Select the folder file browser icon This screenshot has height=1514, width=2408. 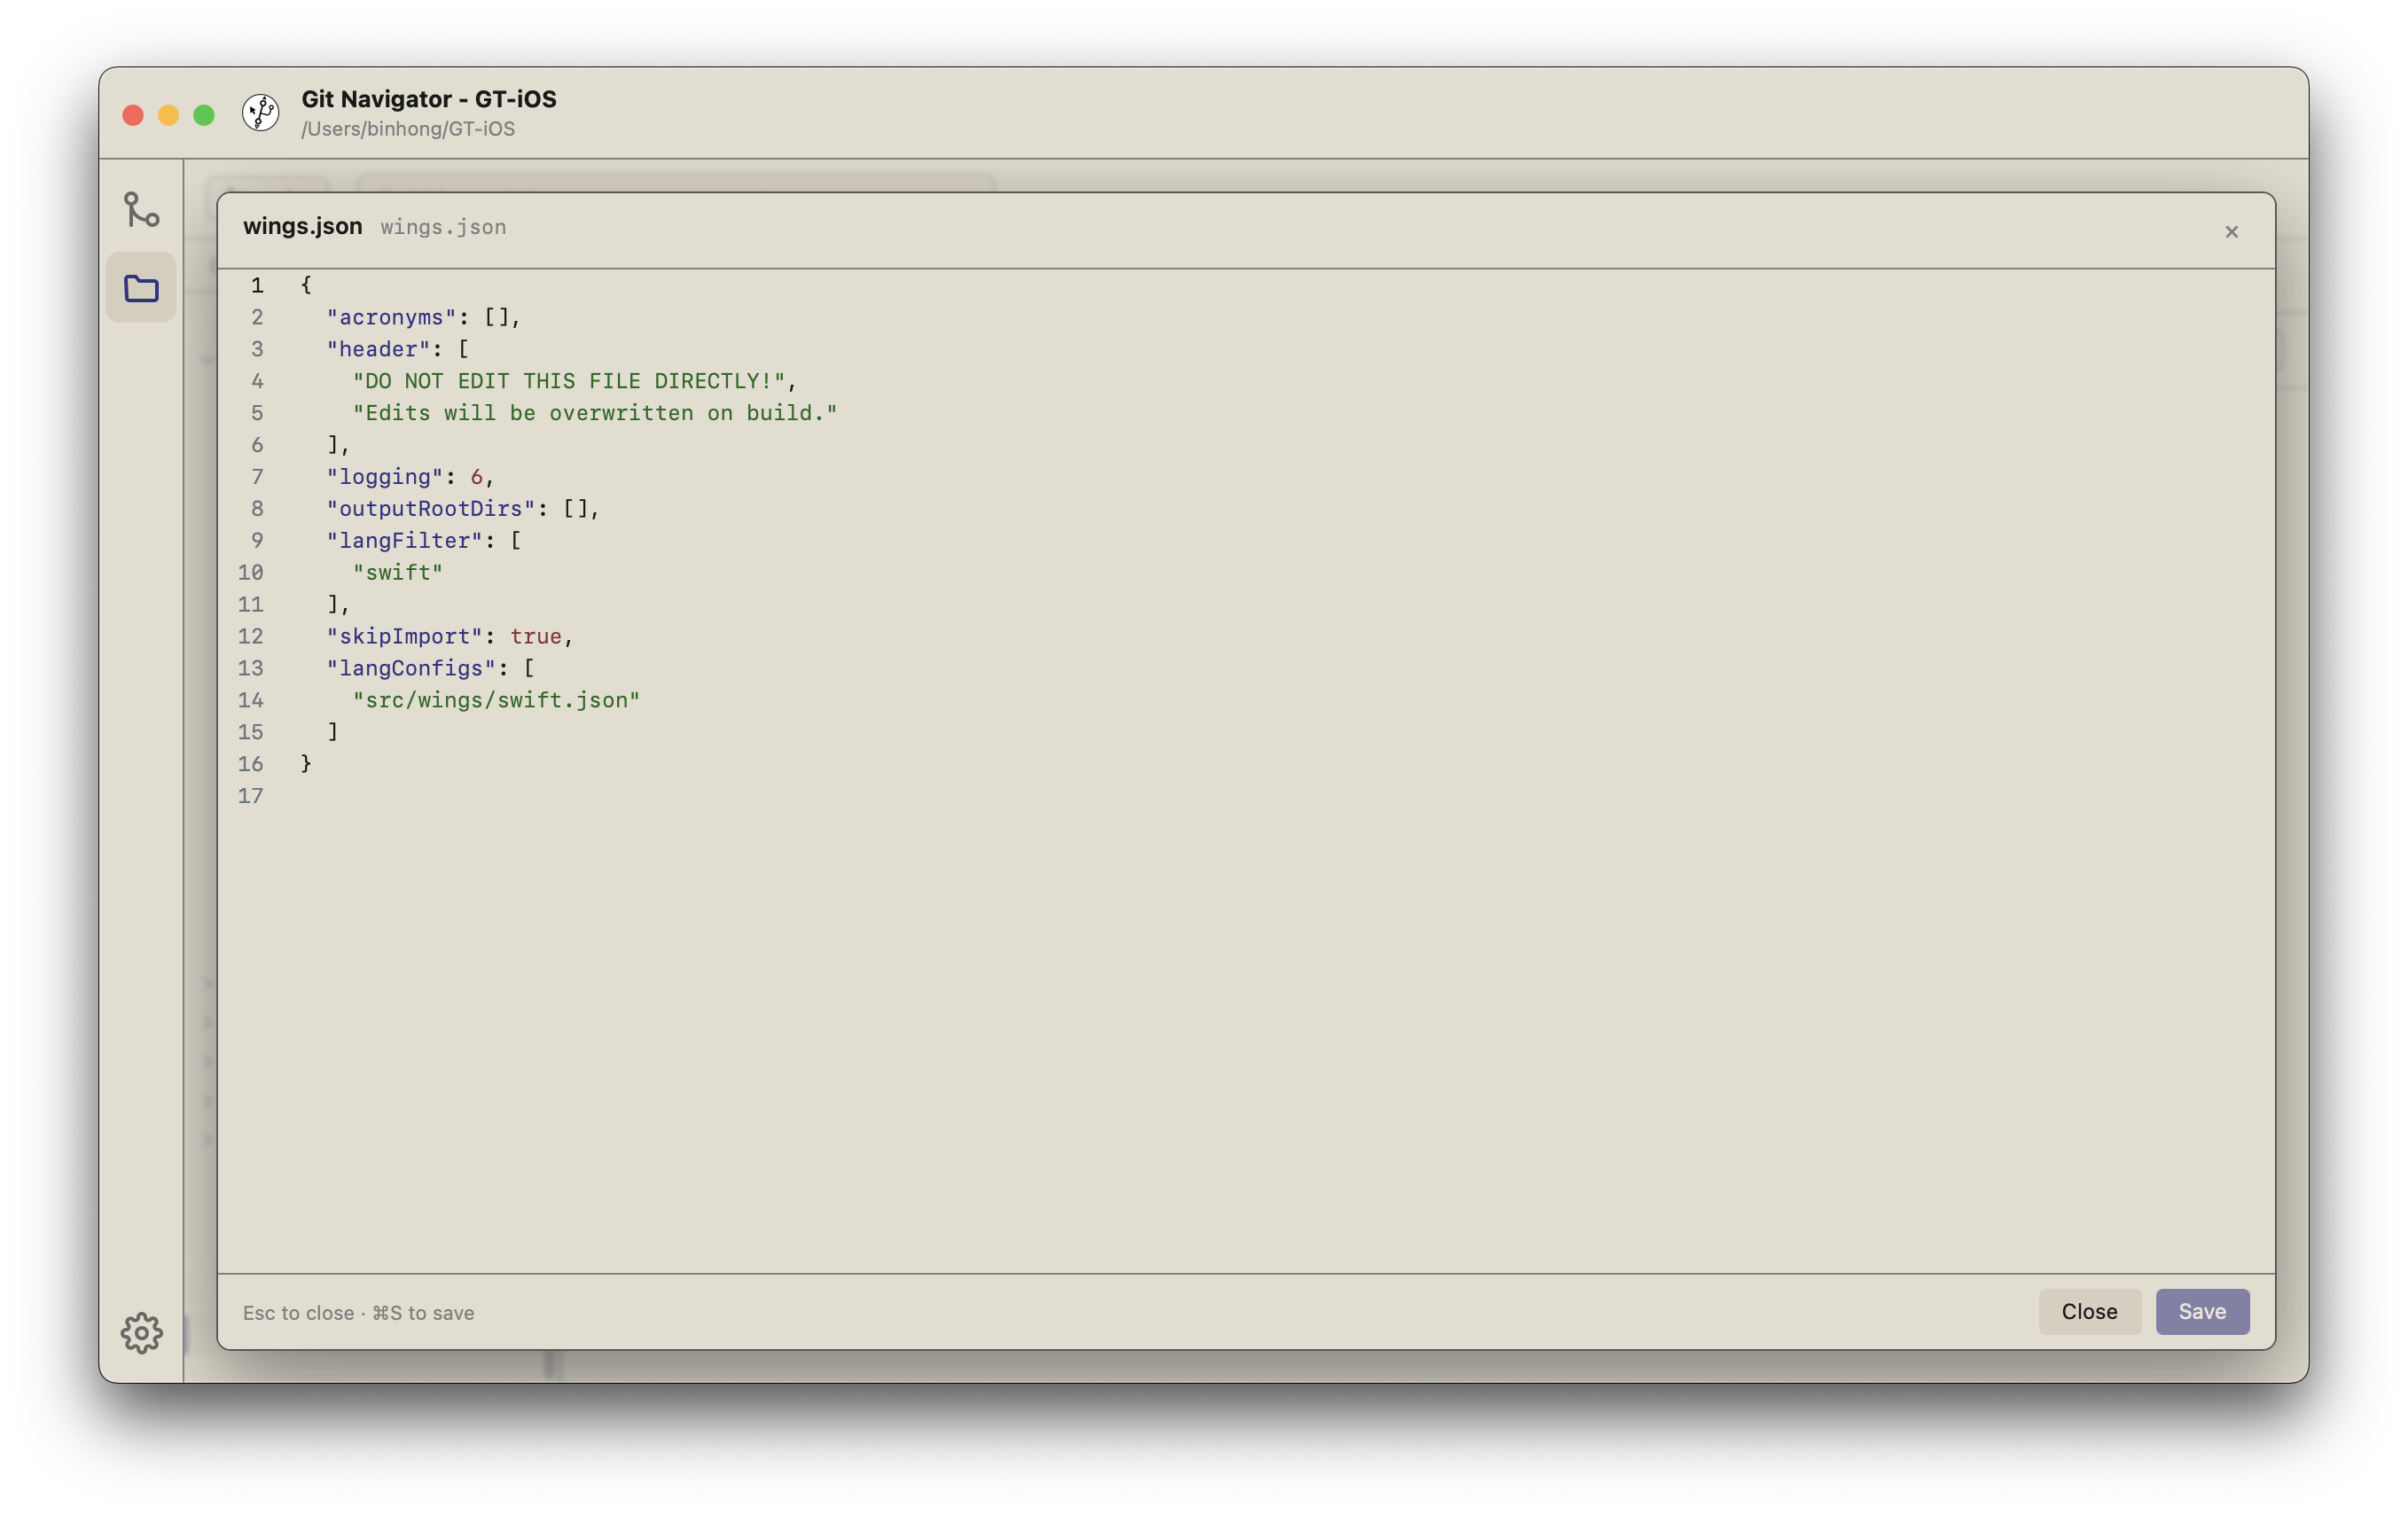(x=141, y=288)
